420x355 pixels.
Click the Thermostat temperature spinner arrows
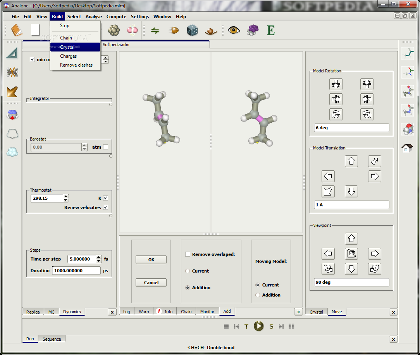coord(66,198)
